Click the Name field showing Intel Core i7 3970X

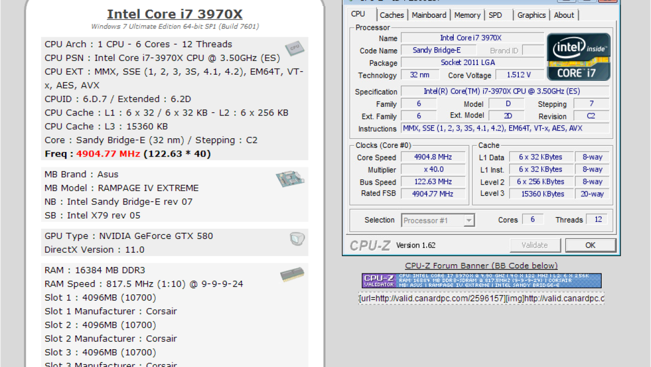[x=472, y=38]
